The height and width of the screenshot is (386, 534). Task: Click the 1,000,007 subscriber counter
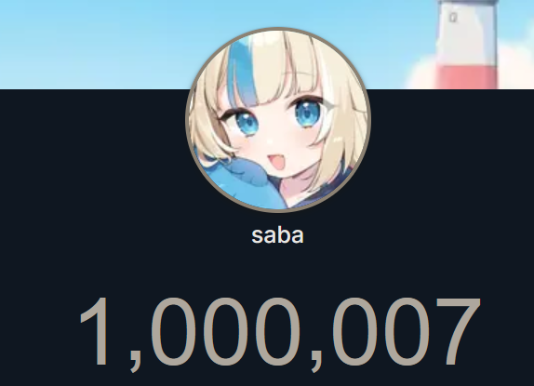pyautogui.click(x=280, y=333)
